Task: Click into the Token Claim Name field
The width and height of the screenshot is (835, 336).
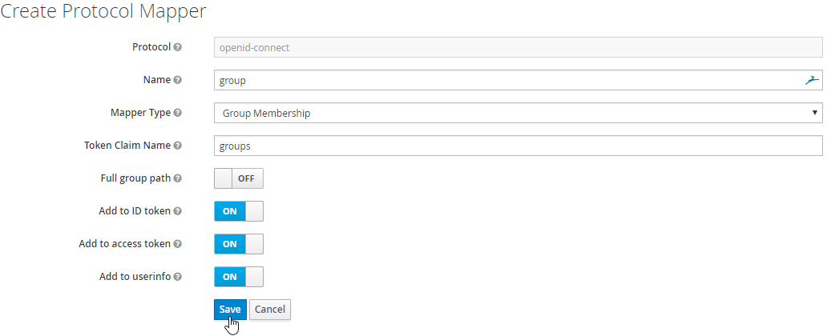Action: click(518, 146)
